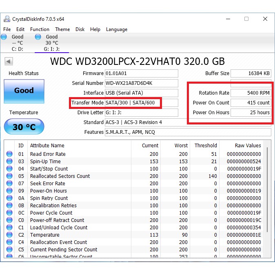This screenshot has height=275, width=275.
Task: Click the Attribute Name column header
Action: coord(47,145)
